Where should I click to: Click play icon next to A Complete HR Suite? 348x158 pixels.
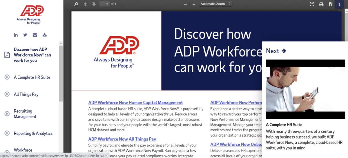pos(7,77)
